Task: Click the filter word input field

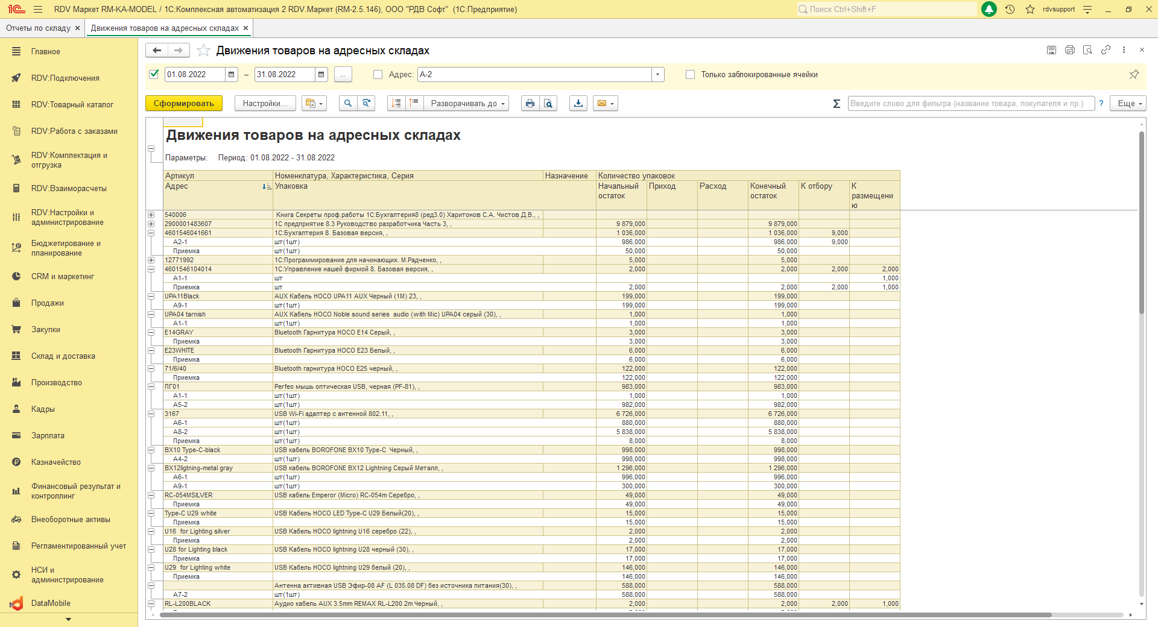Action: [970, 104]
